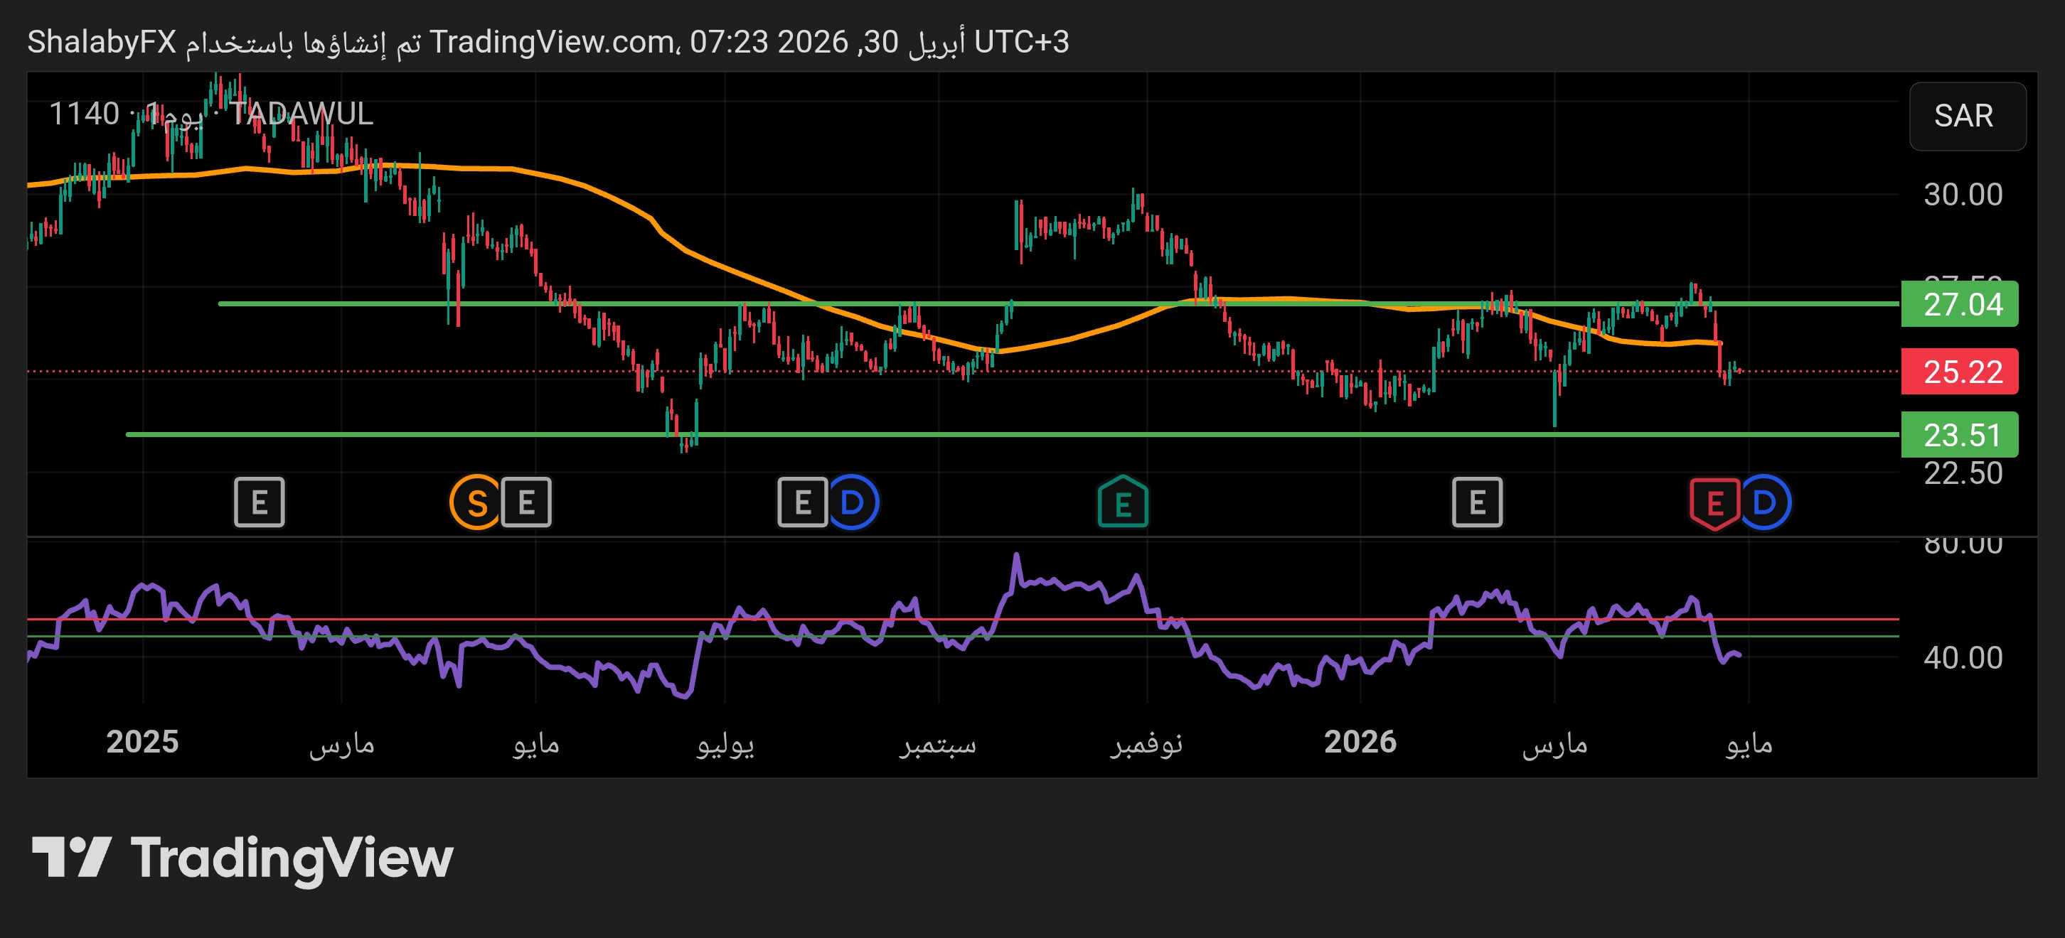This screenshot has width=2065, height=938.
Task: Click the 2025 year label on the time axis
Action: coord(143,742)
